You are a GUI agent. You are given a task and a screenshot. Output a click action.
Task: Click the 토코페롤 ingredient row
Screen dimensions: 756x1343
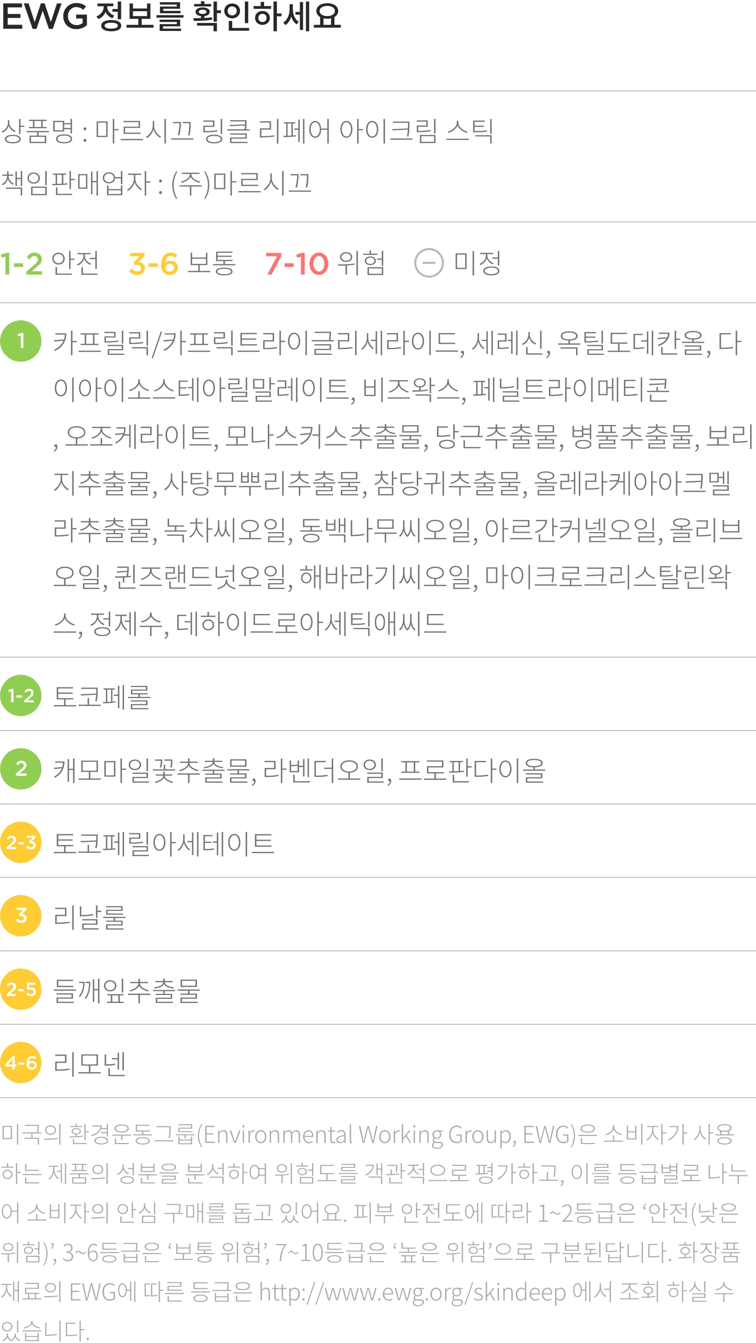[378, 695]
